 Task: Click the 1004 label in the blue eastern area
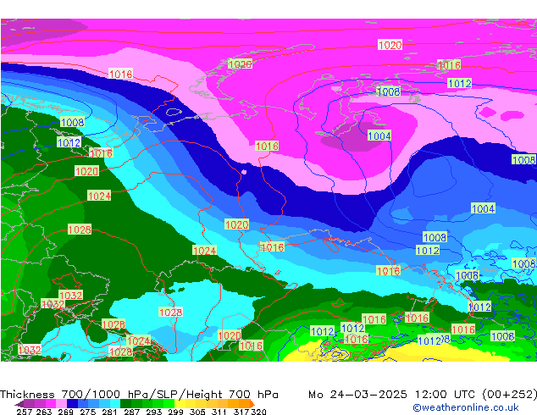tap(483, 208)
